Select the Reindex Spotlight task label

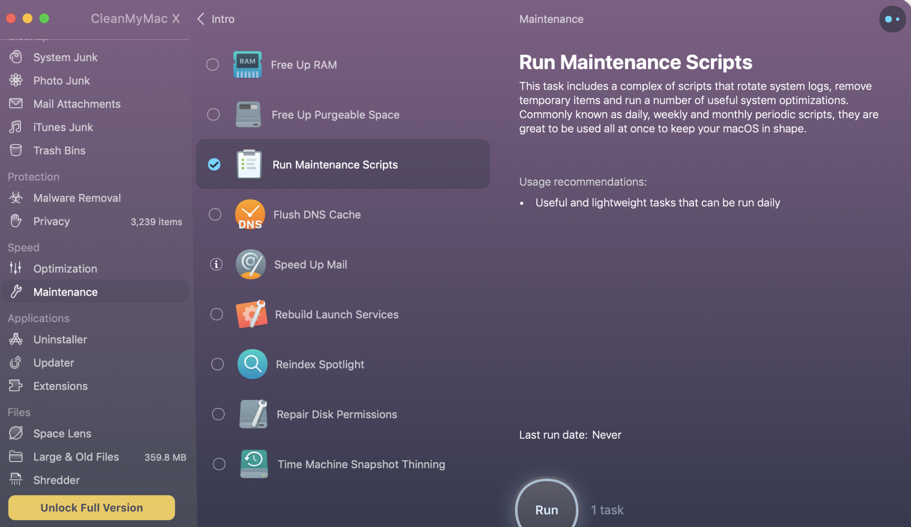tap(320, 364)
